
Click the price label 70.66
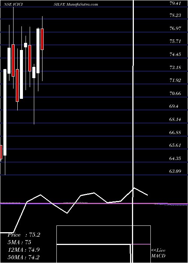175,93
